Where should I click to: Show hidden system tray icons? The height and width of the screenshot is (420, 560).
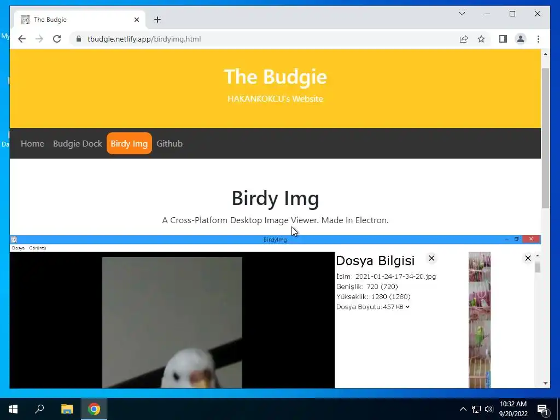(x=463, y=409)
